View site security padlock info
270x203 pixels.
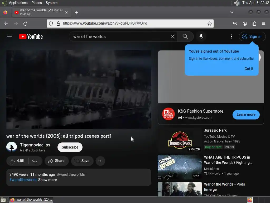point(58,24)
